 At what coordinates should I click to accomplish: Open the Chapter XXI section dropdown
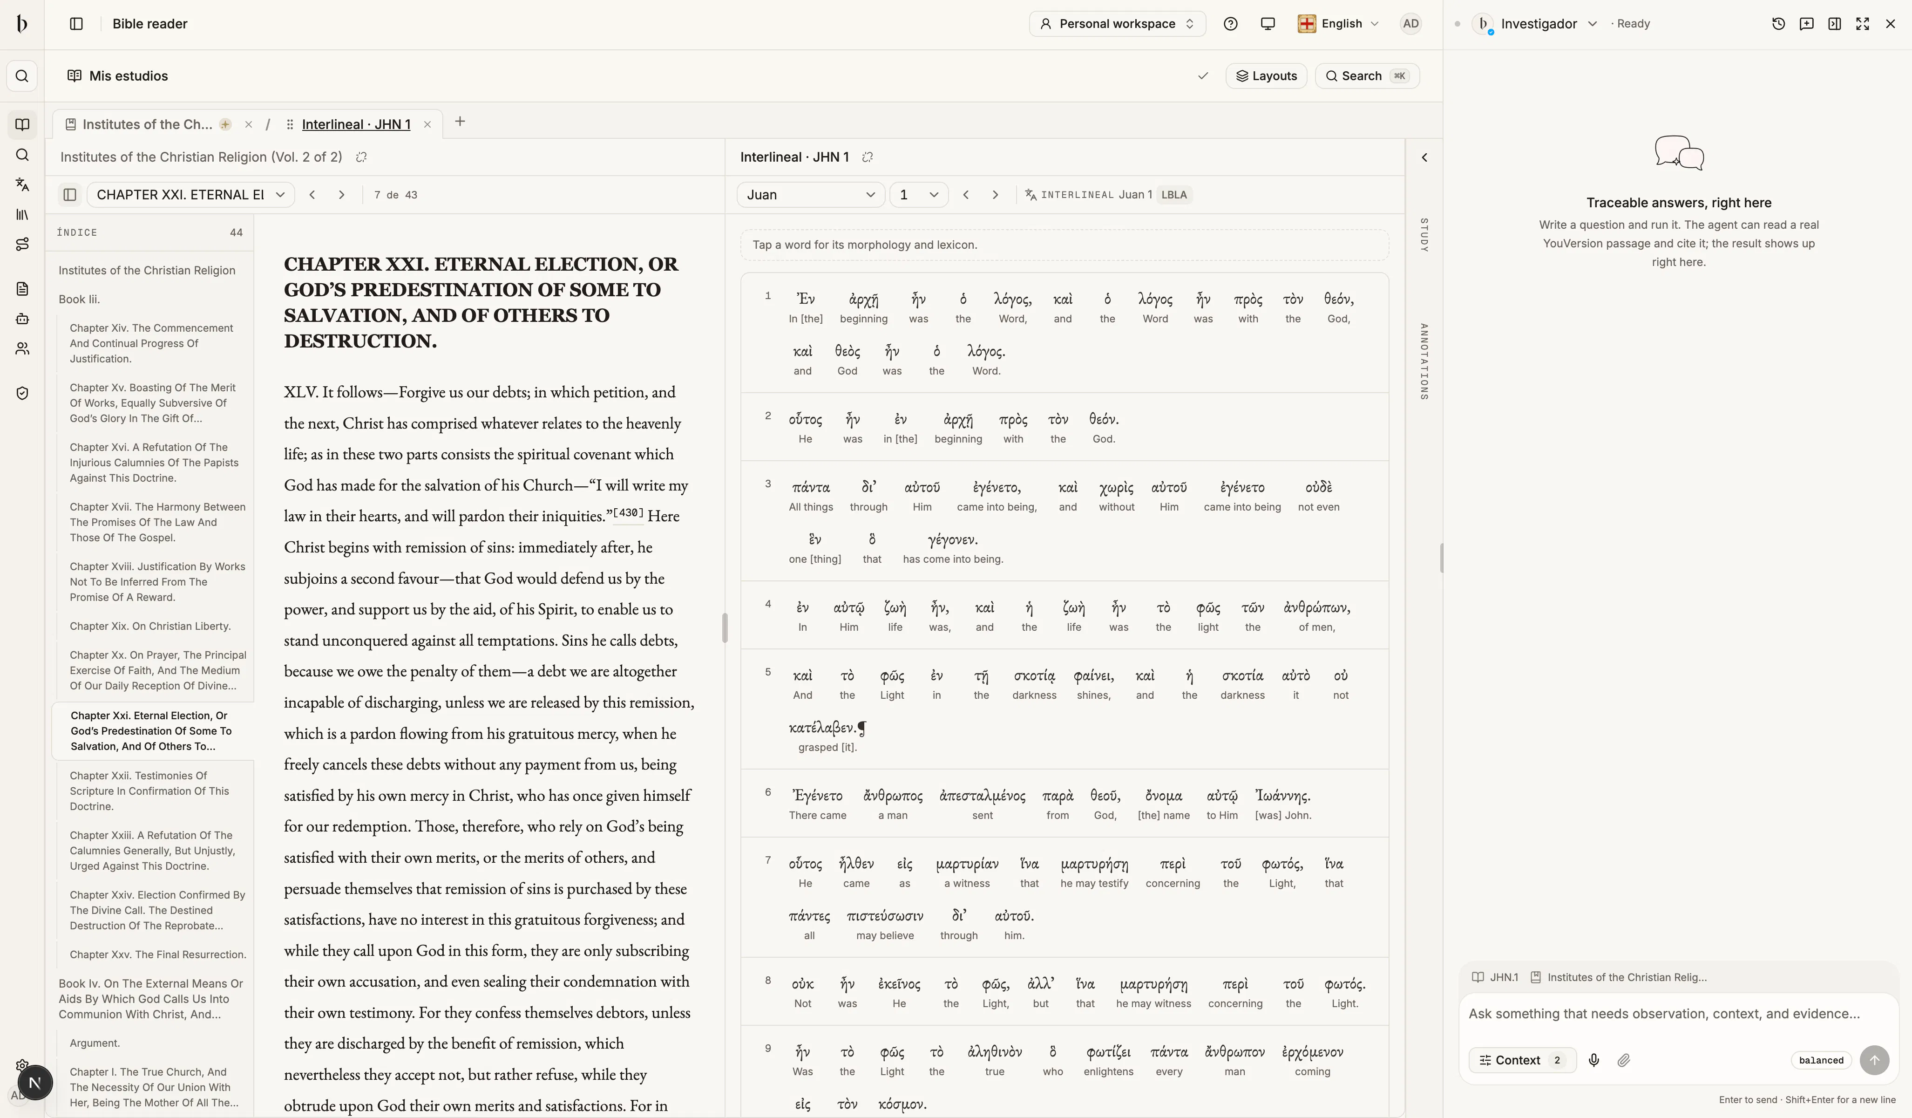click(x=190, y=195)
